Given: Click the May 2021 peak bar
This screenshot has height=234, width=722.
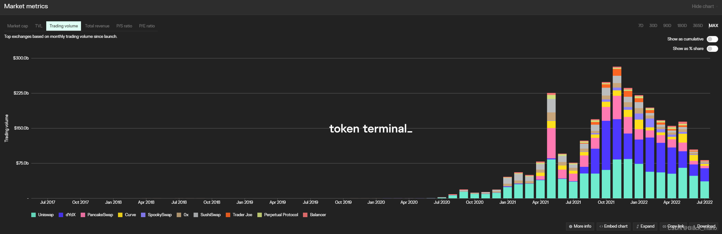Looking at the screenshot, I should 551,145.
